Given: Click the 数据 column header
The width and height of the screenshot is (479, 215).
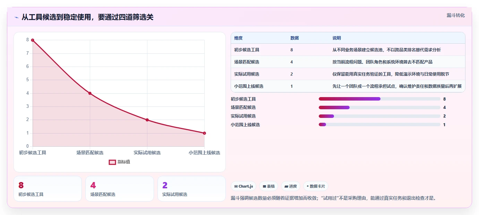Looking at the screenshot, I should [x=294, y=38].
